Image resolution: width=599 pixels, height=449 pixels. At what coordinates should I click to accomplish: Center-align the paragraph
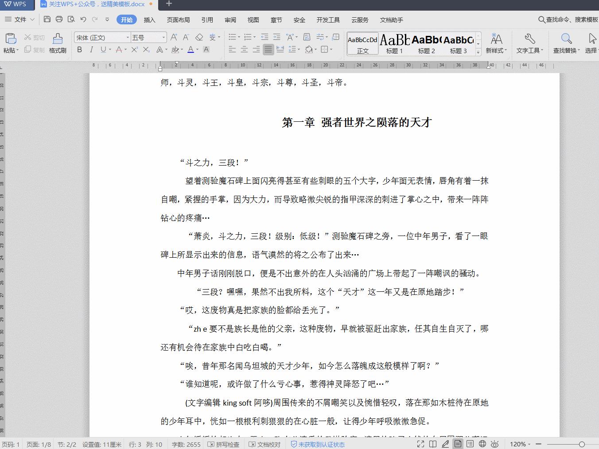tap(244, 50)
